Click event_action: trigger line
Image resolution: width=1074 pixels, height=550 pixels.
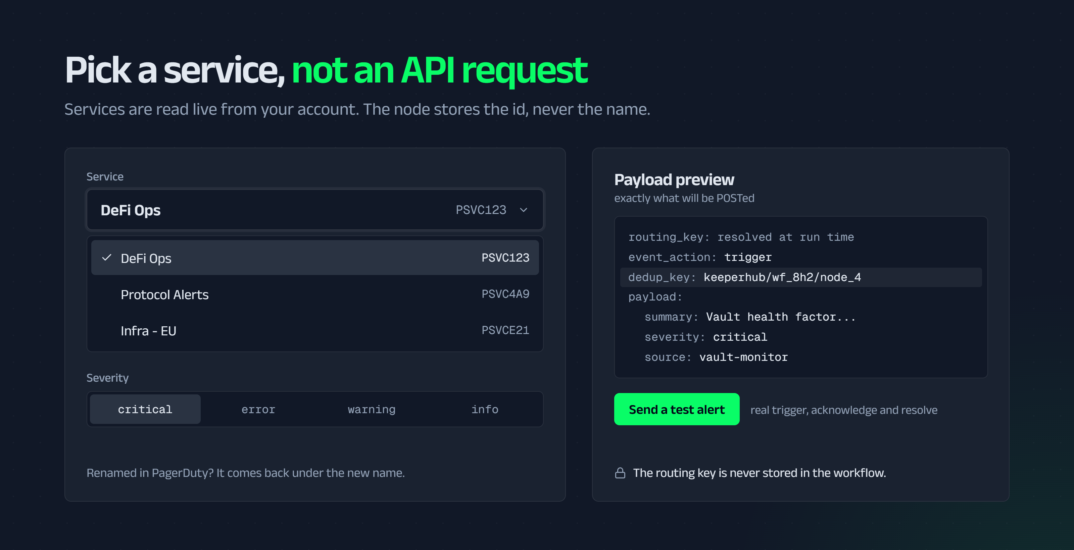699,257
